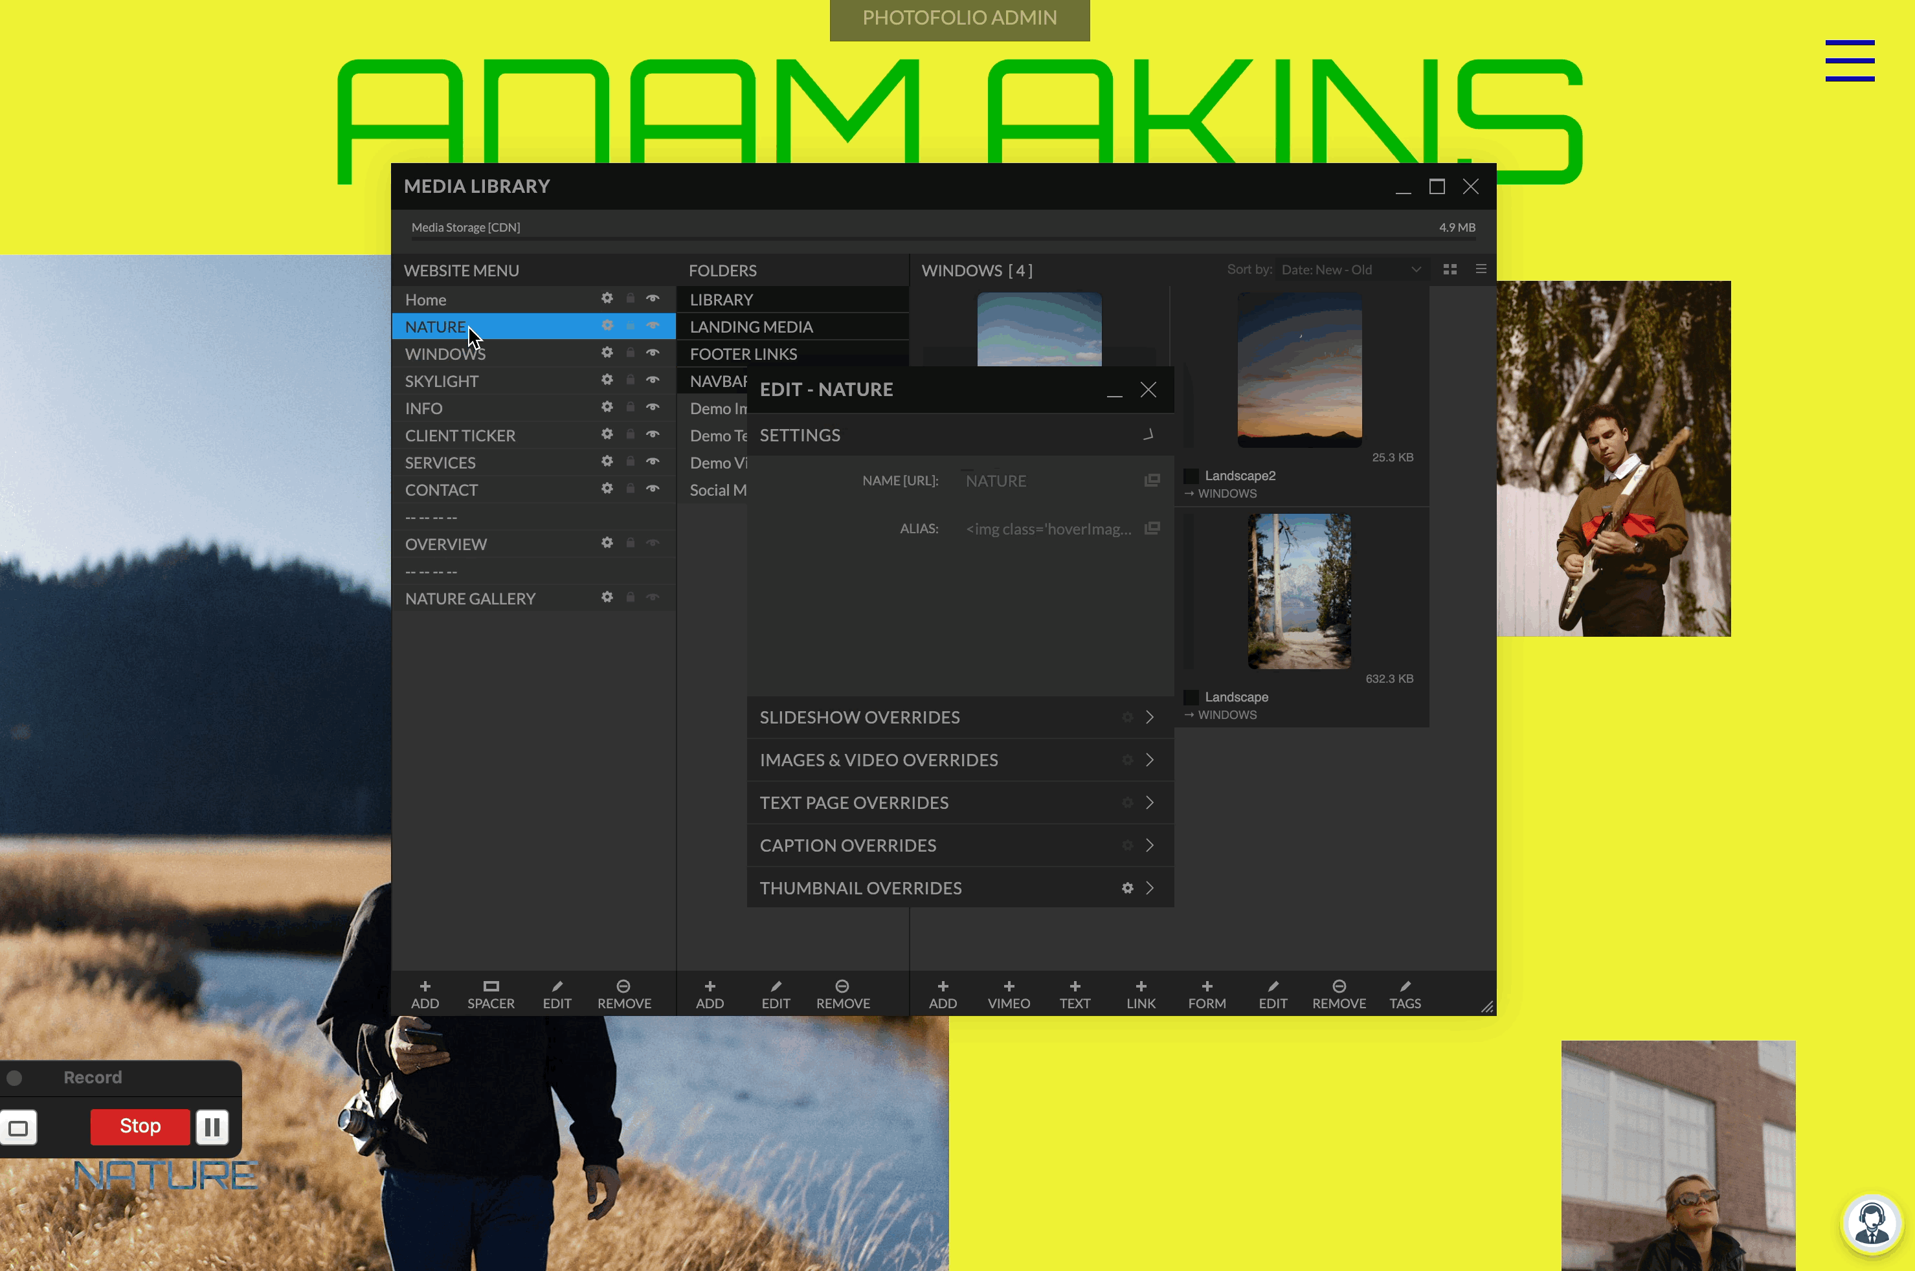This screenshot has width=1915, height=1271.
Task: Click the expand icon beside the ALIAS field
Action: [x=1151, y=529]
